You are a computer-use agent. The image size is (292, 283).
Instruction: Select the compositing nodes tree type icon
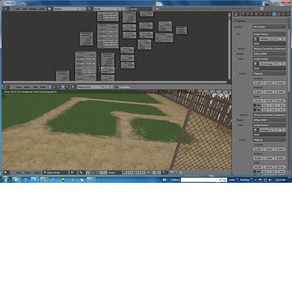(x=54, y=87)
